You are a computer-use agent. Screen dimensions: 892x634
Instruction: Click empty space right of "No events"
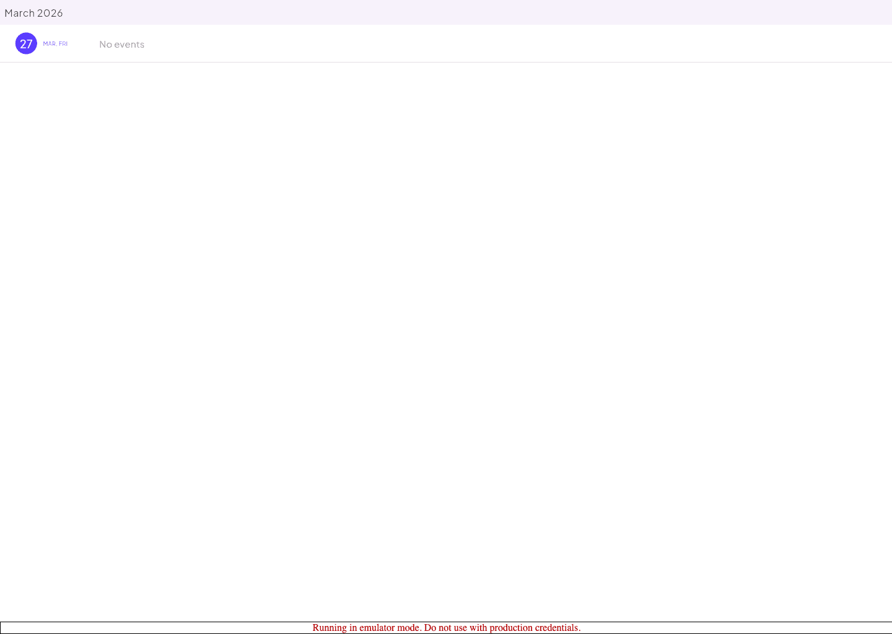pos(496,44)
